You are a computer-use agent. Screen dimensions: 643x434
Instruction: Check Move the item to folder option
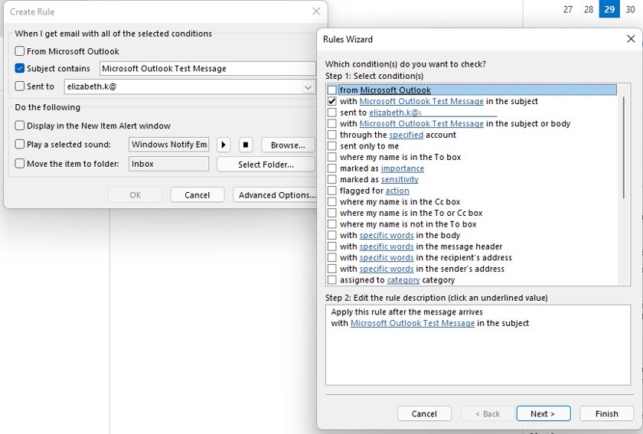(x=20, y=164)
